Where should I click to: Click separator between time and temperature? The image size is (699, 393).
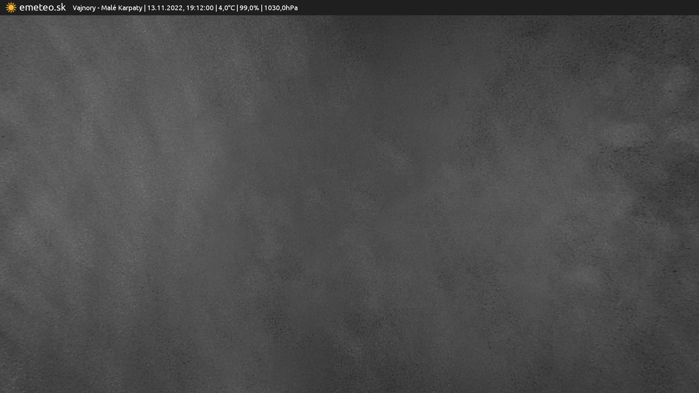(216, 8)
